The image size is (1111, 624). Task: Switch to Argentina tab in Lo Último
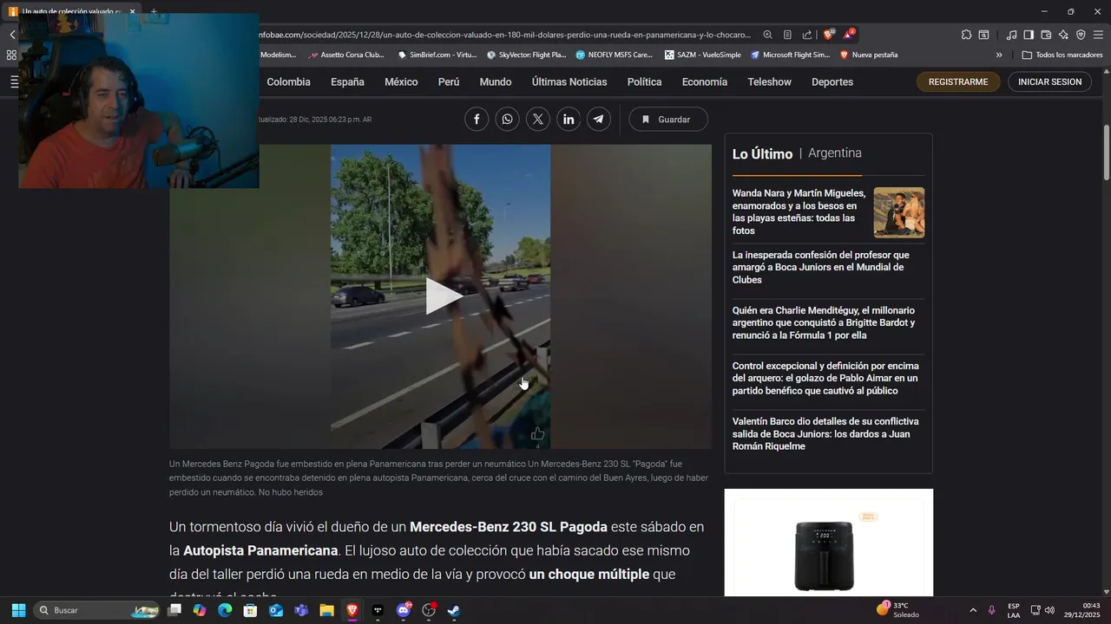coord(835,153)
